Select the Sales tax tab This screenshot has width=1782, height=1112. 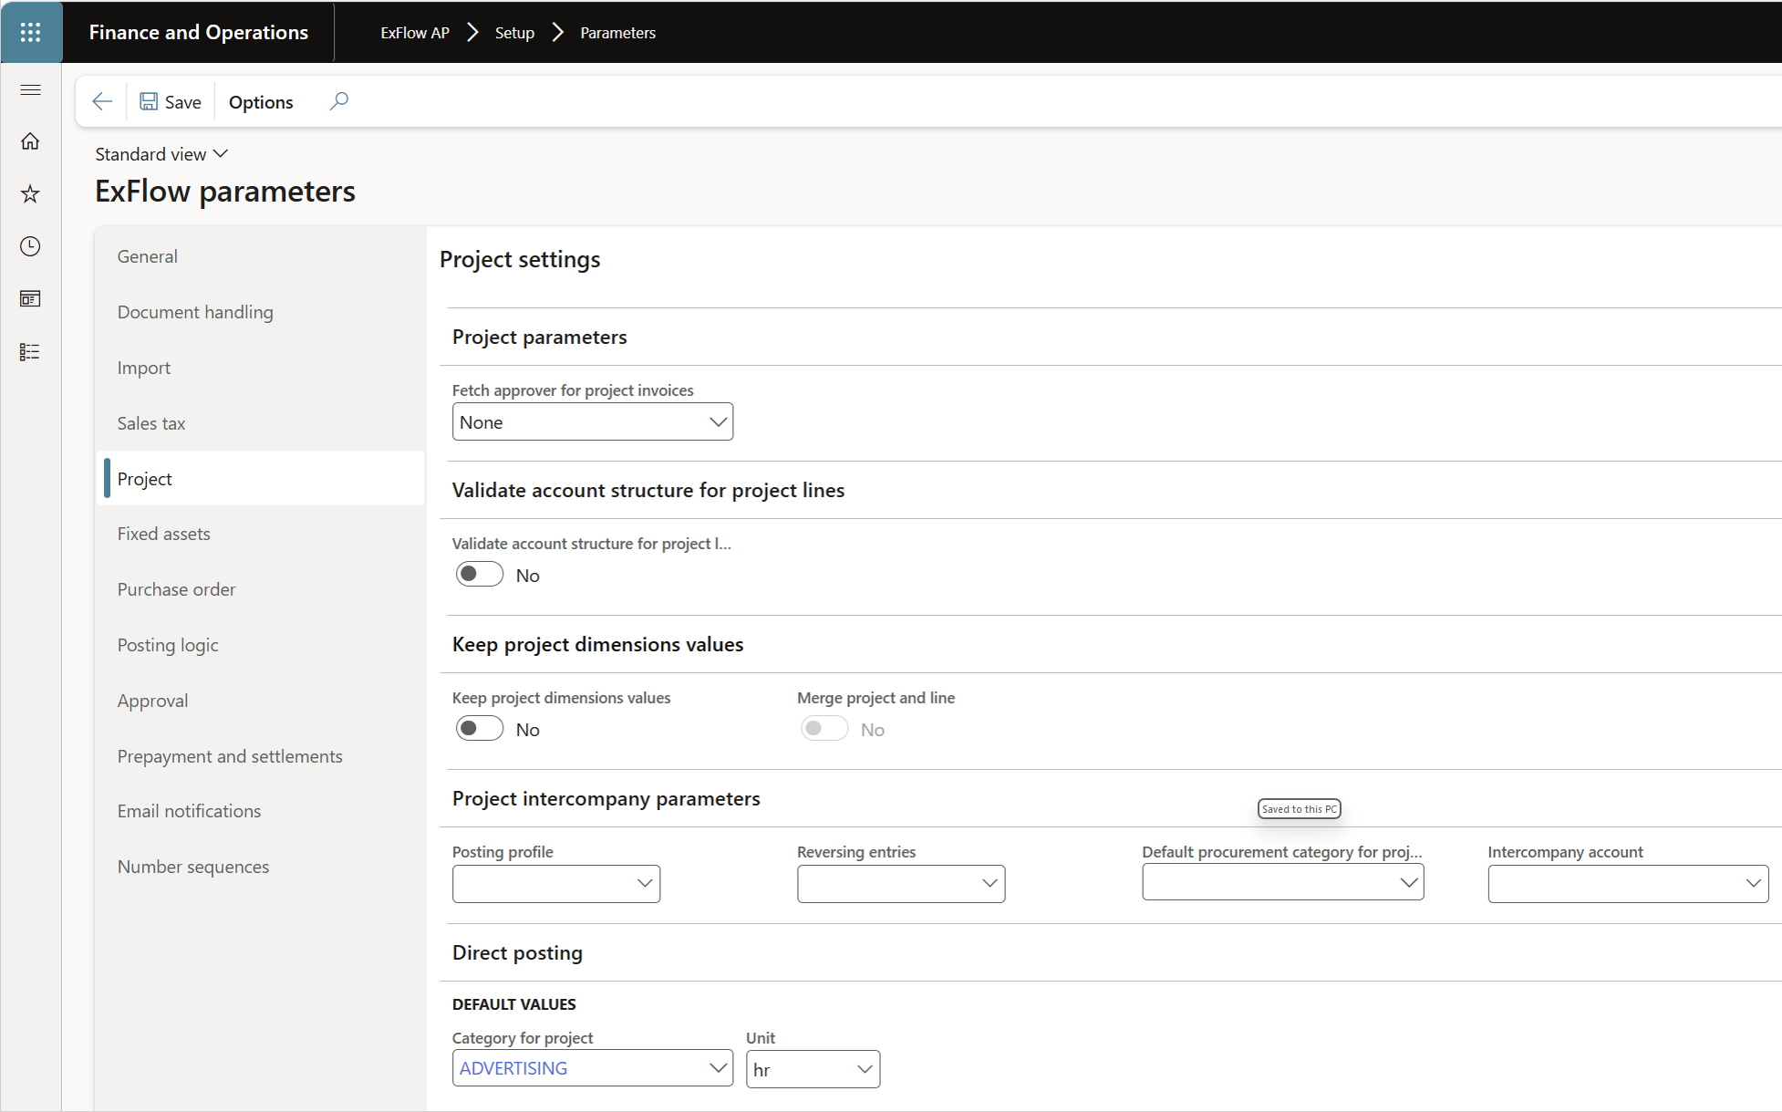(260, 423)
